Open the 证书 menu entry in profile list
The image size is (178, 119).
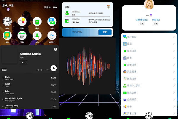coord(149,107)
